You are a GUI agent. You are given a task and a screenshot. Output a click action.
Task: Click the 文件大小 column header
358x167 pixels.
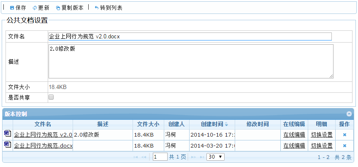pos(148,124)
